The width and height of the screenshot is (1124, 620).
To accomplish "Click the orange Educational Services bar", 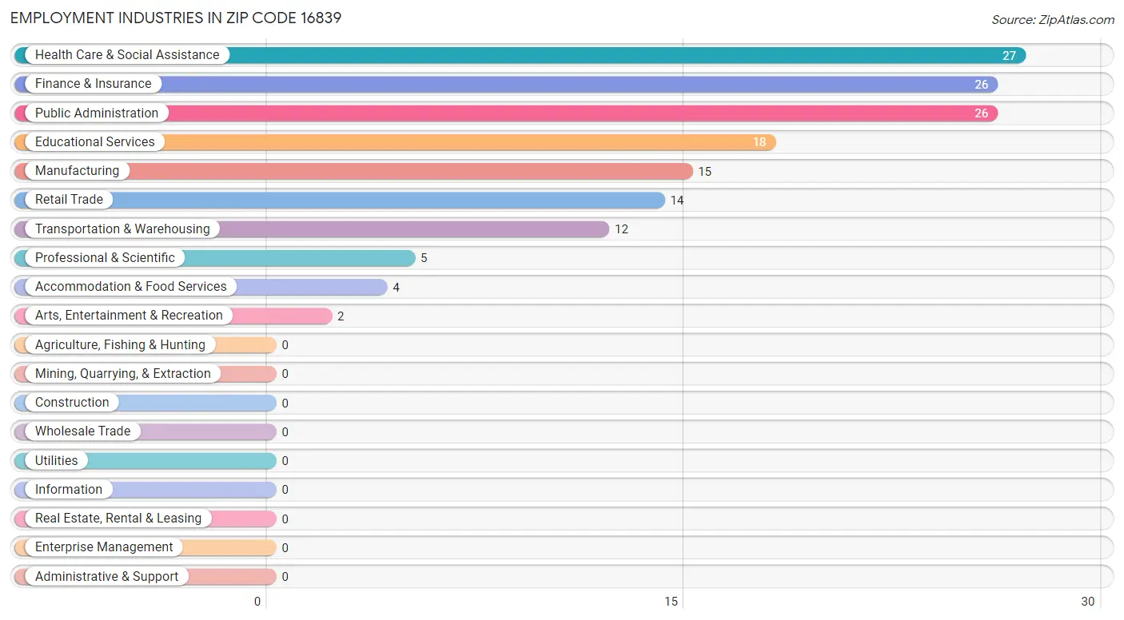I will point(396,142).
